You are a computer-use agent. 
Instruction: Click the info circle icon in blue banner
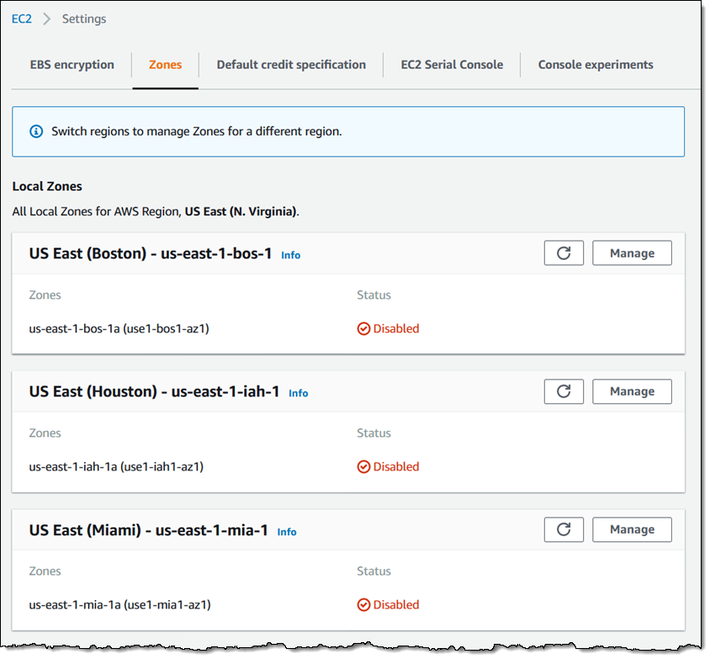pos(36,131)
